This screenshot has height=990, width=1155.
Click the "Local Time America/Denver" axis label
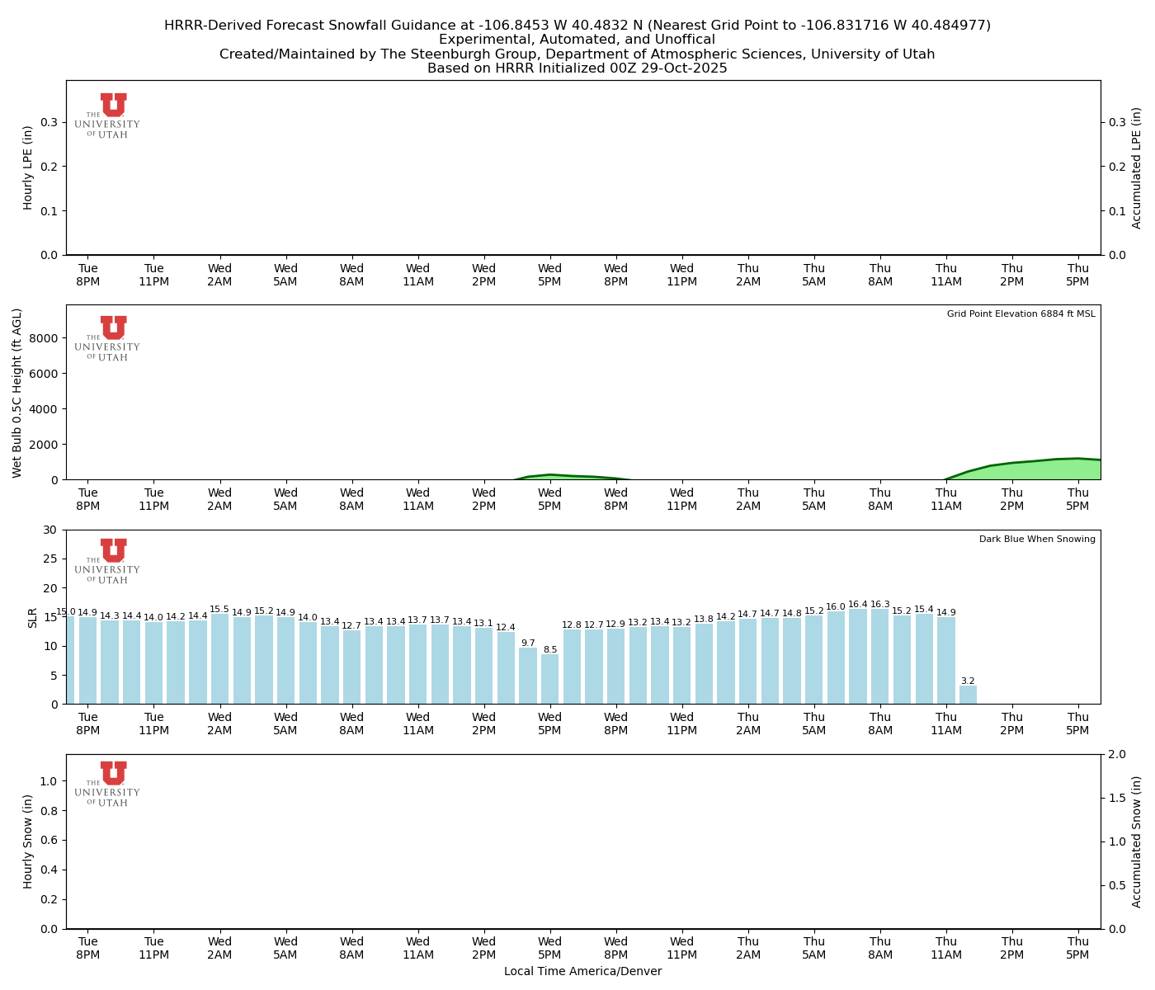582,972
